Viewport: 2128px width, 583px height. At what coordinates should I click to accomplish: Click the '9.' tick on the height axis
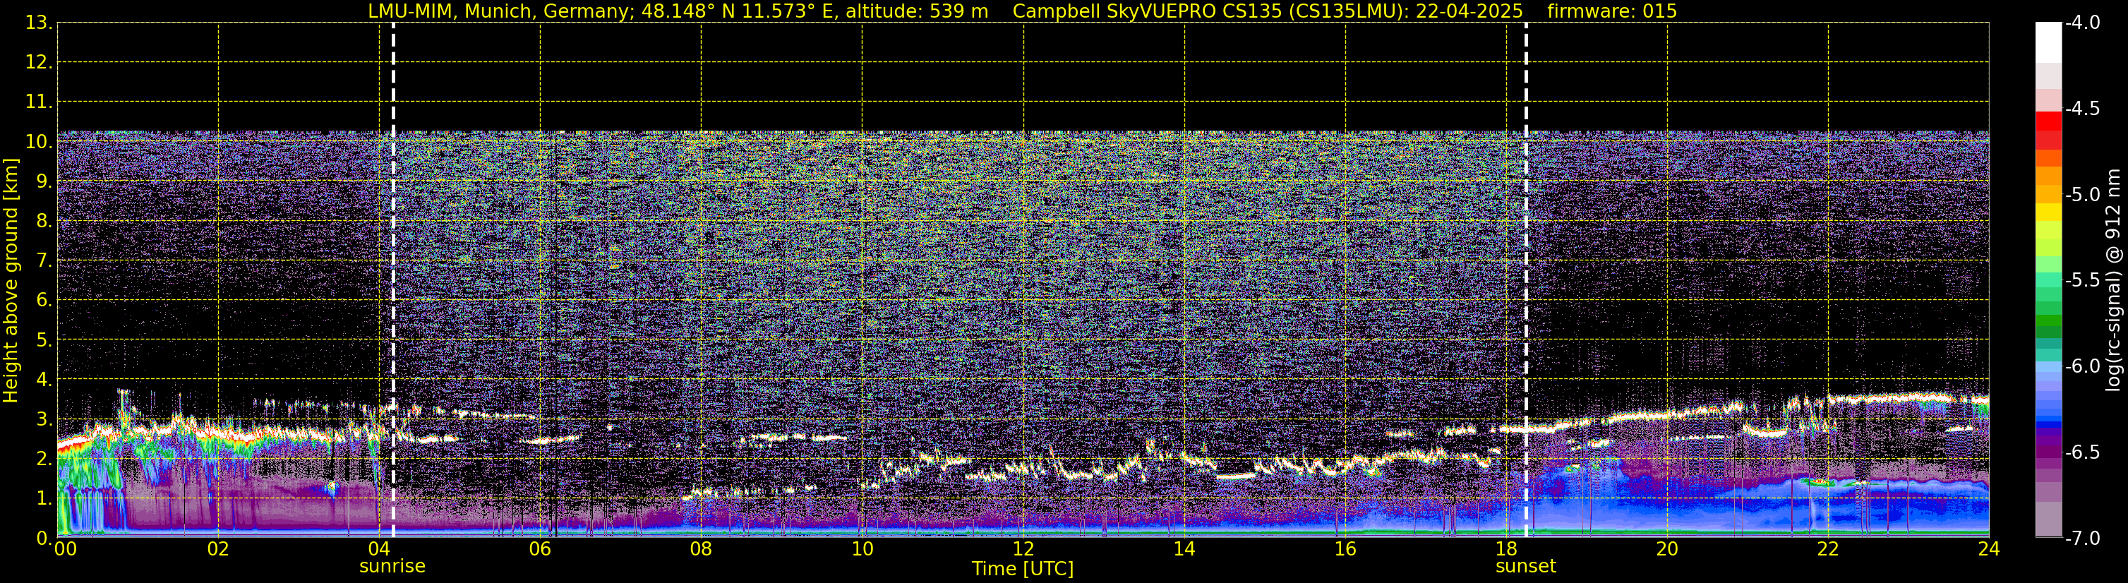44,181
